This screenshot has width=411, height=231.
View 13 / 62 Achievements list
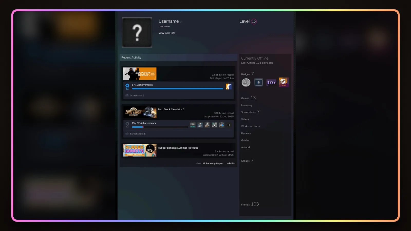[144, 123]
